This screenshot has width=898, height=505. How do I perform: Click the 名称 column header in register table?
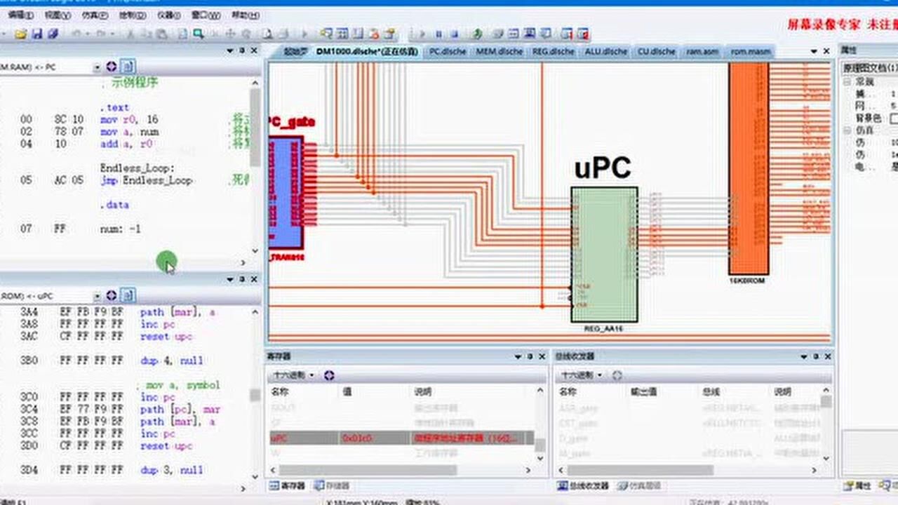(x=279, y=391)
